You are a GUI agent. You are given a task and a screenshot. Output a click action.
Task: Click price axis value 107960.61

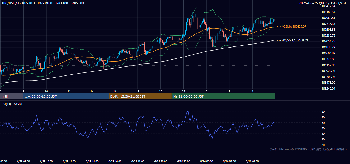[x=328, y=18]
